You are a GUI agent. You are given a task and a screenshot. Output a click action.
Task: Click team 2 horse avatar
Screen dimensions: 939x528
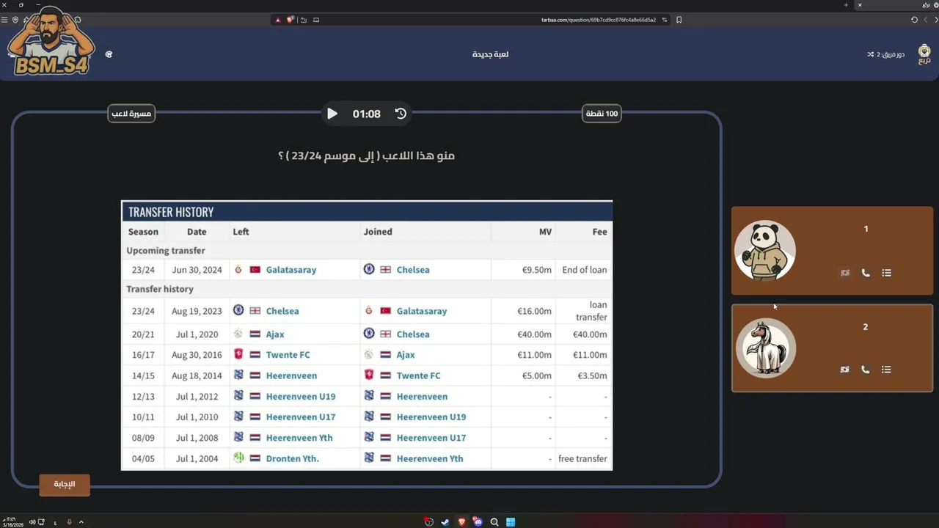tap(765, 348)
